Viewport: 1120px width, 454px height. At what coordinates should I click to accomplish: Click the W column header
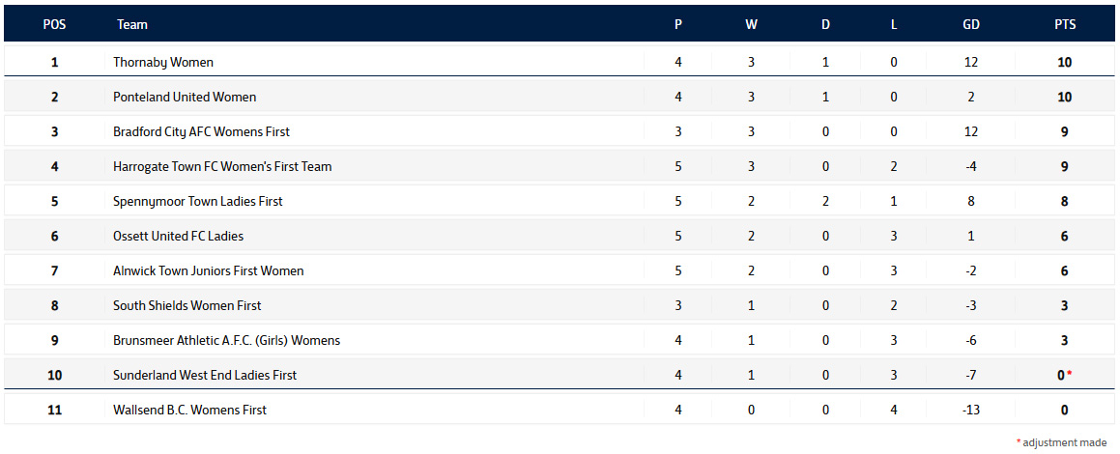[751, 25]
